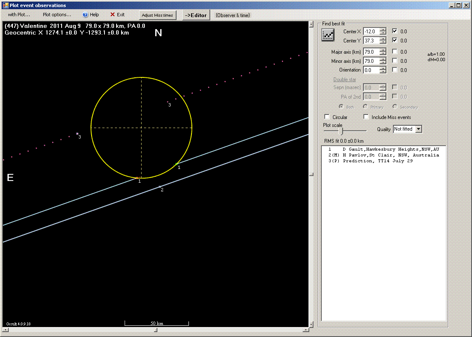Click the Center Y input field

371,40
